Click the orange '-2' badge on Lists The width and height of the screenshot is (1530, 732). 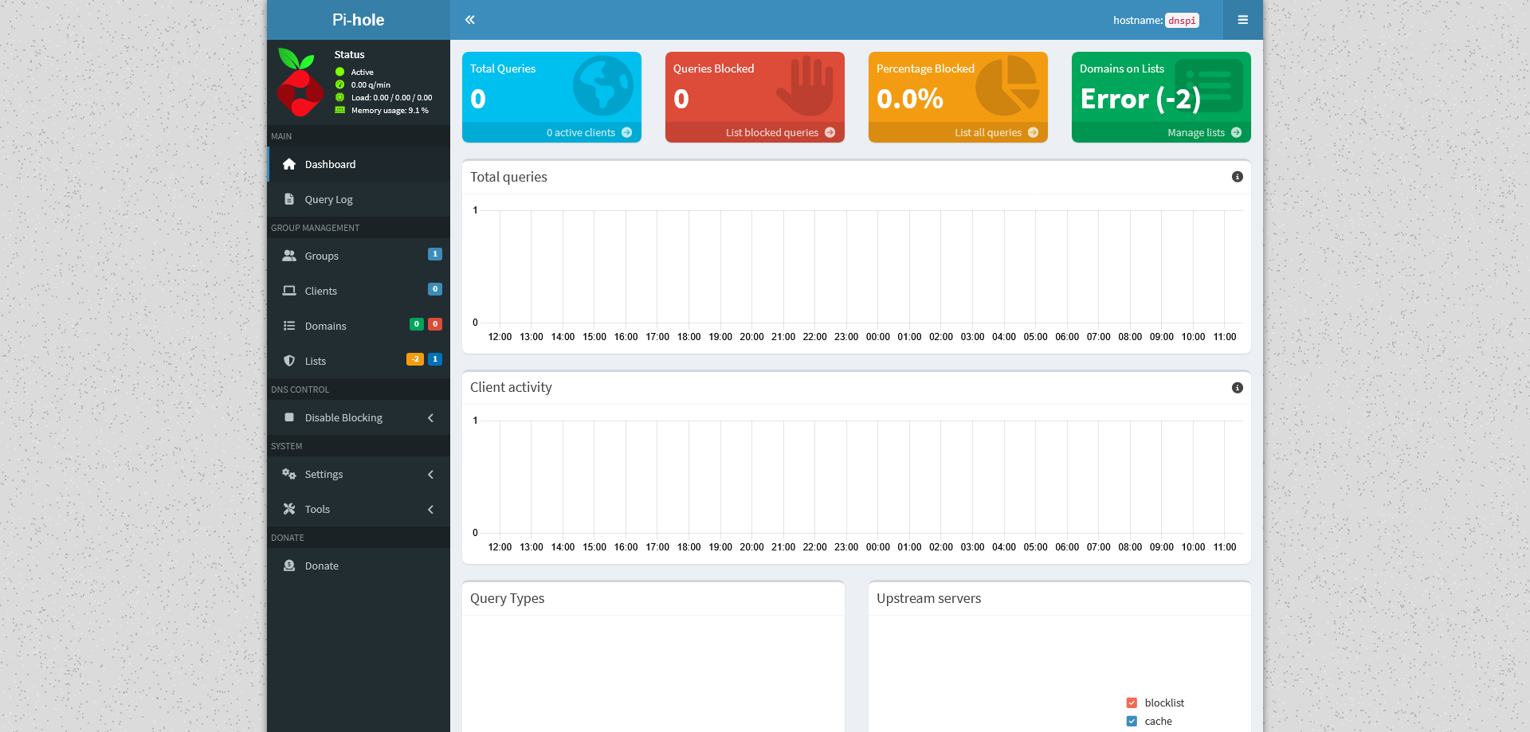tap(415, 359)
